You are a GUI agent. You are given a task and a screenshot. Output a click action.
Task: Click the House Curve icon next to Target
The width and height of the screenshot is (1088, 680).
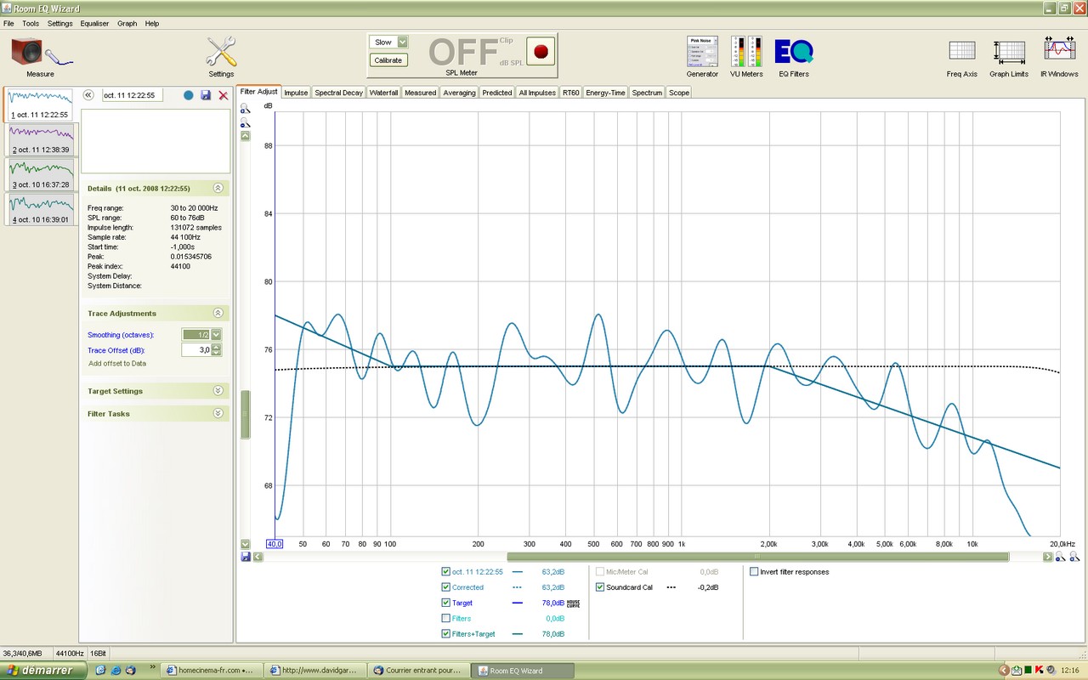tap(573, 603)
